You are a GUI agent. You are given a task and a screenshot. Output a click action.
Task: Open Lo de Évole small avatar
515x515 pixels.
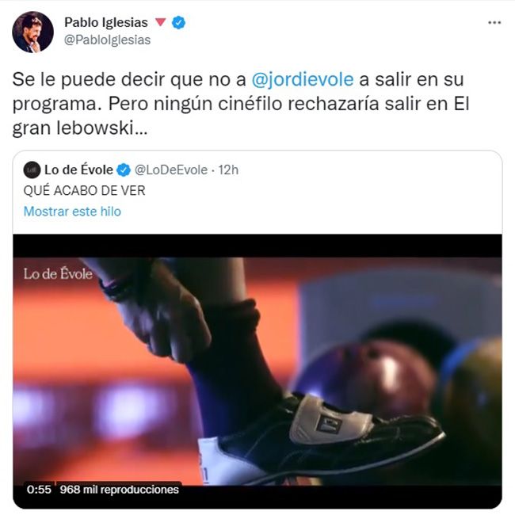coord(32,170)
